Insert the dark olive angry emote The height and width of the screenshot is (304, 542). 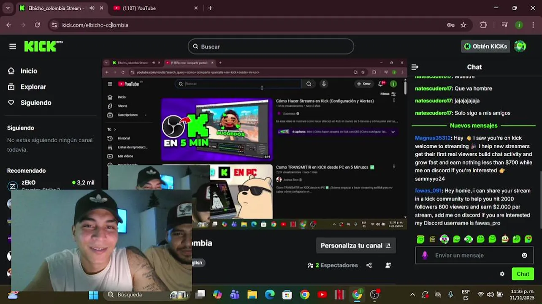click(432, 239)
